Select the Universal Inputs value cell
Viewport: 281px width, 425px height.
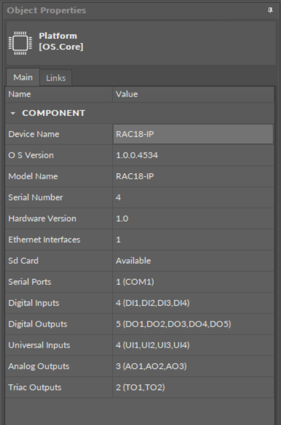coord(193,345)
